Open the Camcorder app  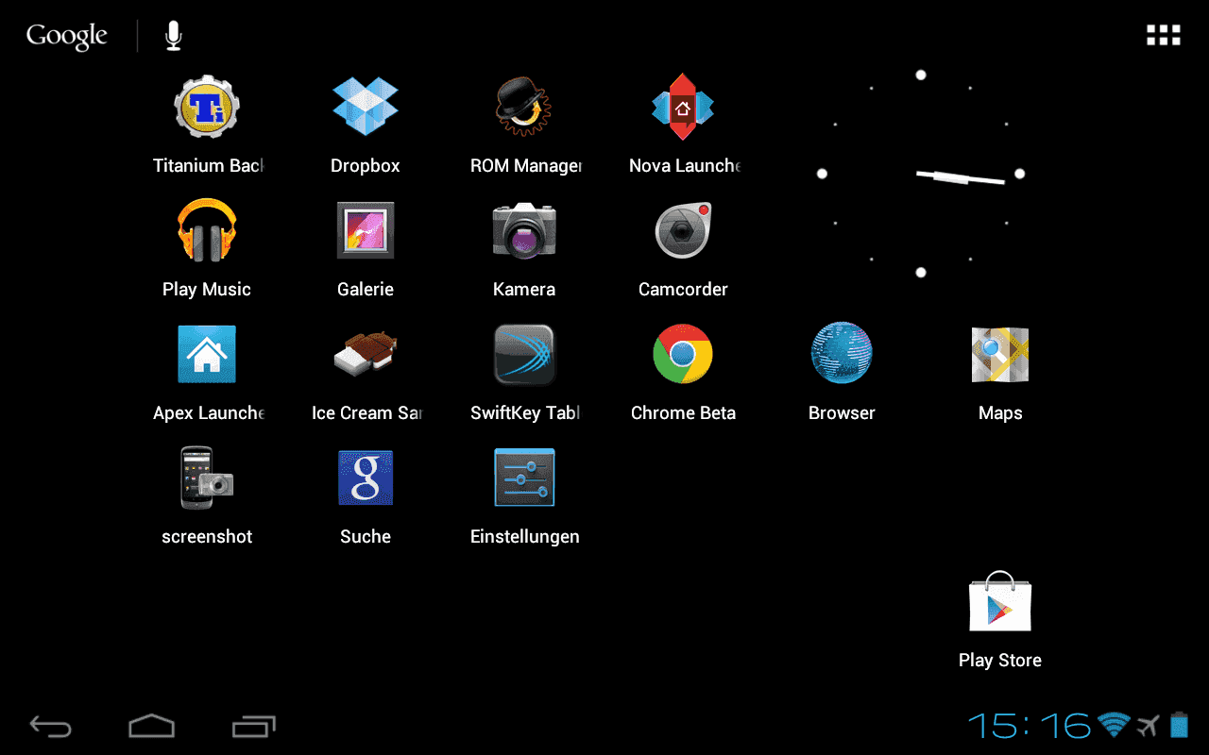(683, 230)
